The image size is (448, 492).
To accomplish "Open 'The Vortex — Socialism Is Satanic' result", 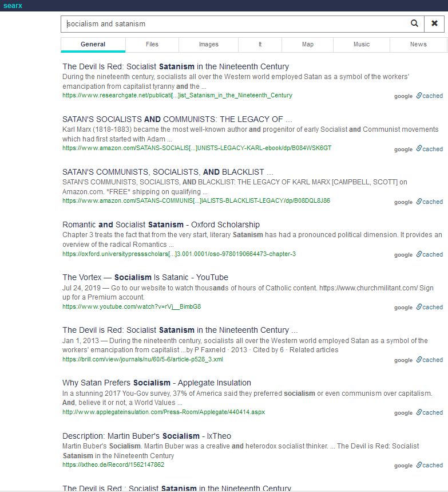I will click(145, 277).
